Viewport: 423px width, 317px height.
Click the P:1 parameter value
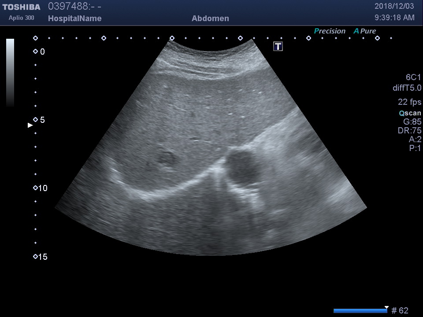click(415, 148)
